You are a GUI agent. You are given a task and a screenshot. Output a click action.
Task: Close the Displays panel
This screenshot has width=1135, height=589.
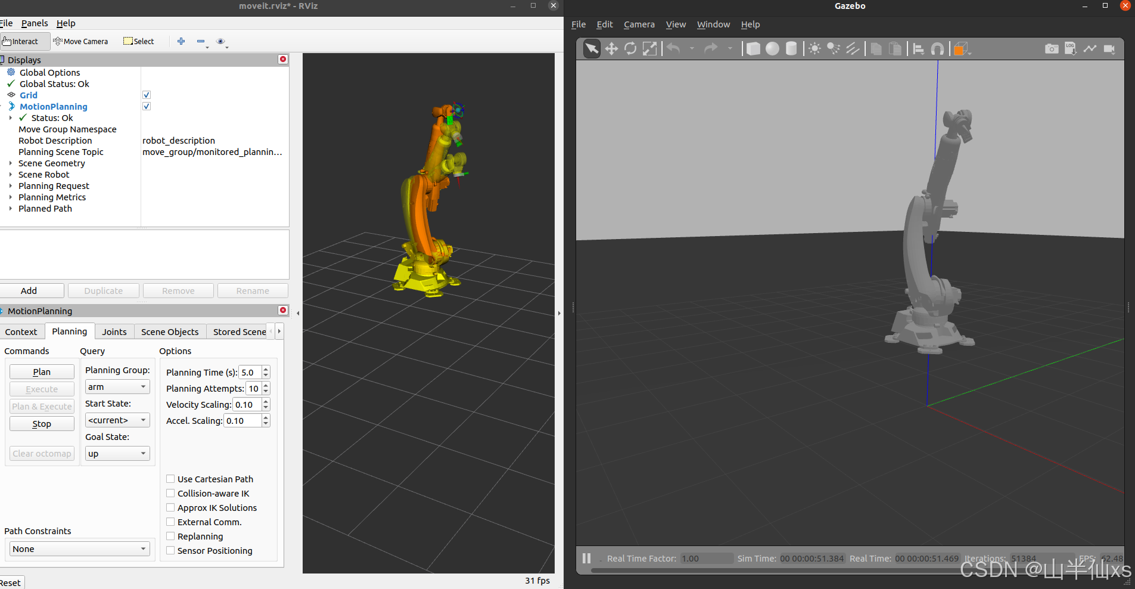tap(283, 60)
